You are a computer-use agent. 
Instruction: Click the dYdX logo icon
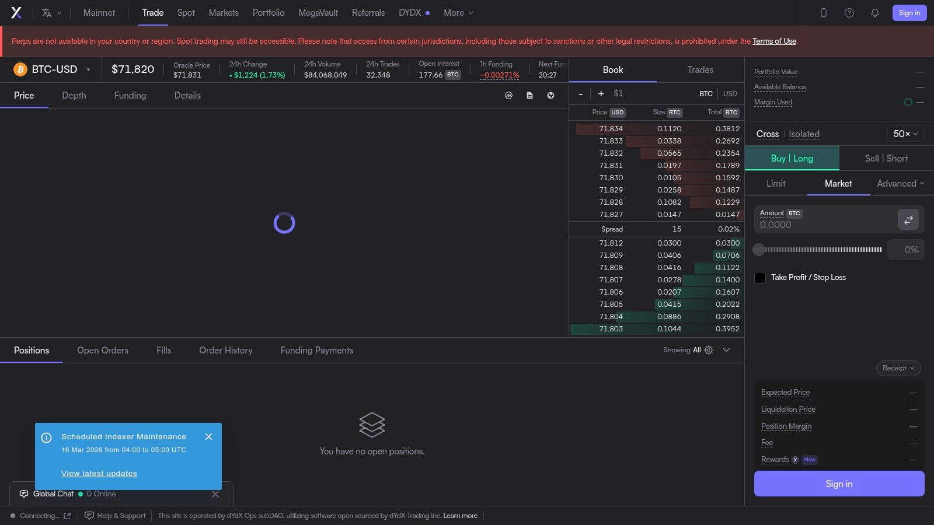point(16,13)
